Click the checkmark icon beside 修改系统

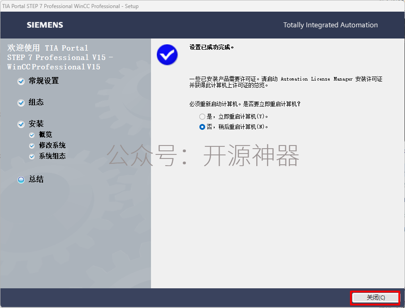pyautogui.click(x=32, y=146)
